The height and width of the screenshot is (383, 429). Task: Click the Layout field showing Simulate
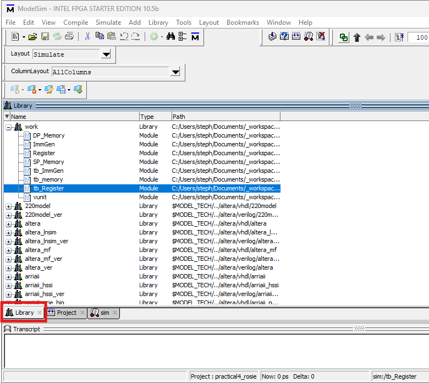click(67, 54)
